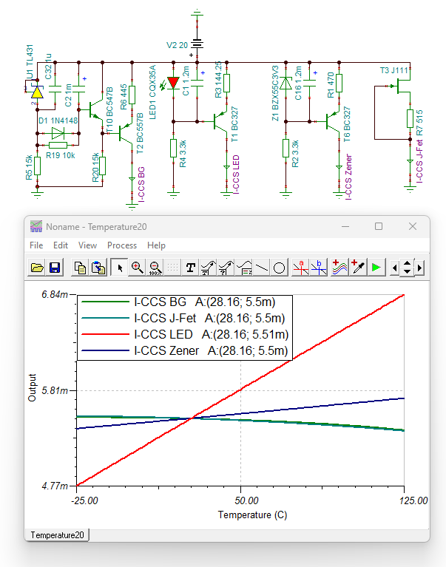The height and width of the screenshot is (567, 446).
Task: Click the 125.00 x-axis value
Action: coord(413,500)
